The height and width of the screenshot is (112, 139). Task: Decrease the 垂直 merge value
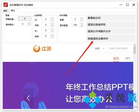tap(82, 20)
